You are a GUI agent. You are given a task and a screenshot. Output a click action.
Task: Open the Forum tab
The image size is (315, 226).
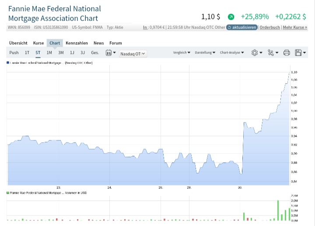pos(115,43)
